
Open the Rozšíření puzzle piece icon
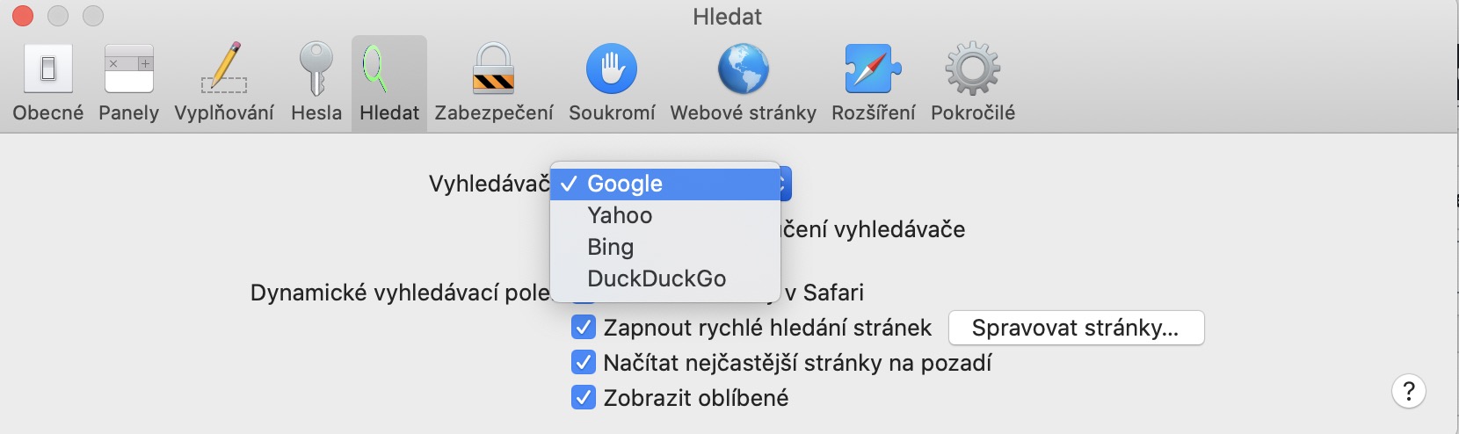873,69
